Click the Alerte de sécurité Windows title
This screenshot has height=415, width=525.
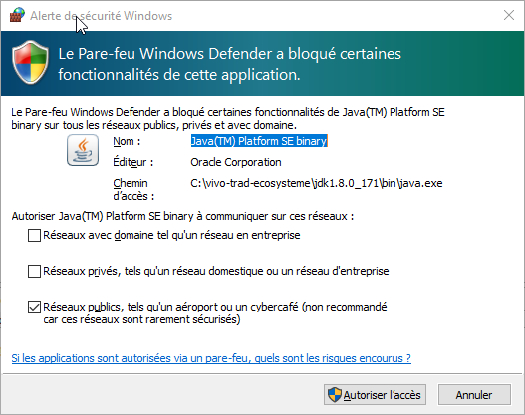102,16
